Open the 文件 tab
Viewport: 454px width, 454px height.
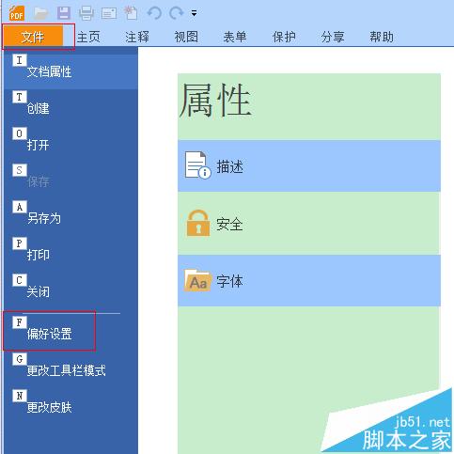point(33,37)
